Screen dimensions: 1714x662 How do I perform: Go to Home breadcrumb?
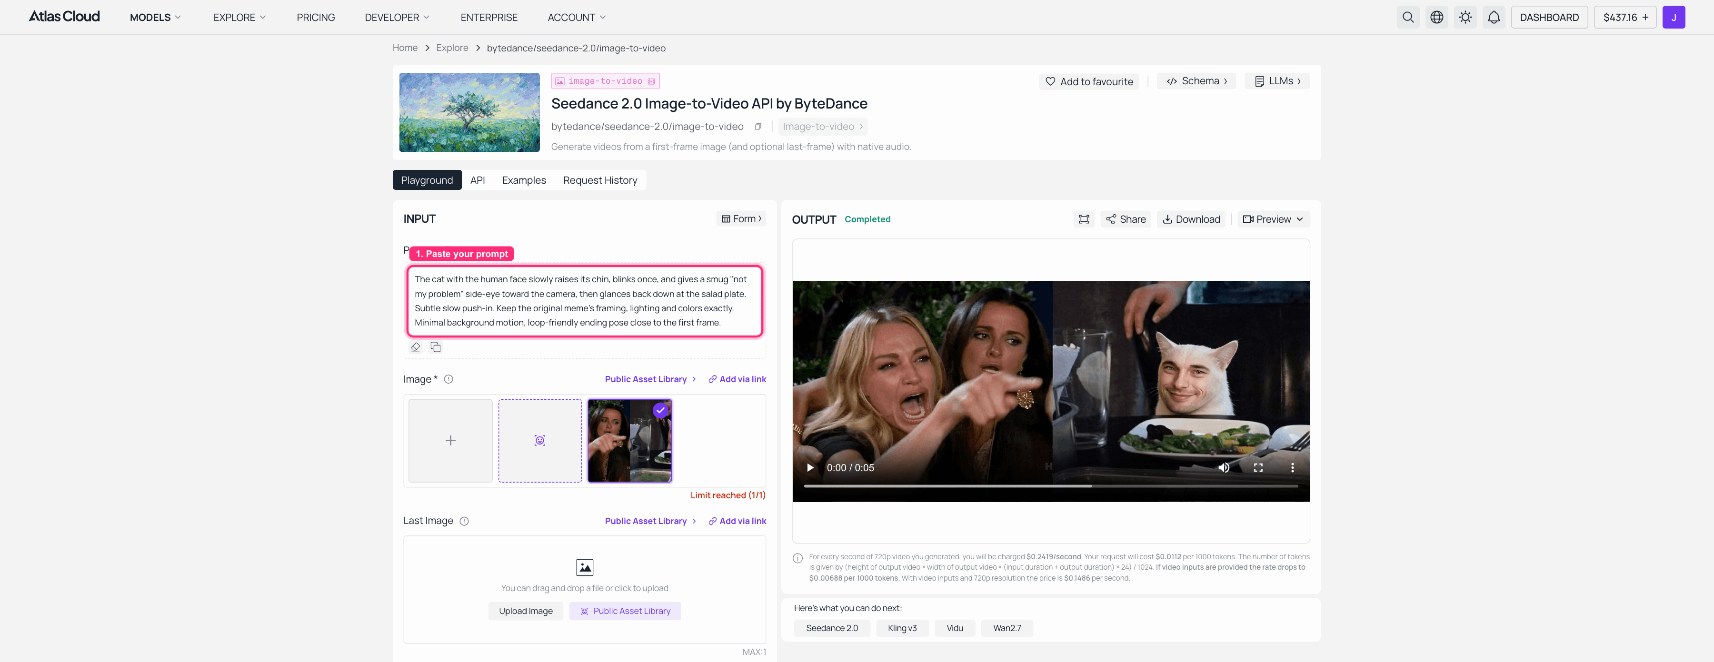[405, 48]
